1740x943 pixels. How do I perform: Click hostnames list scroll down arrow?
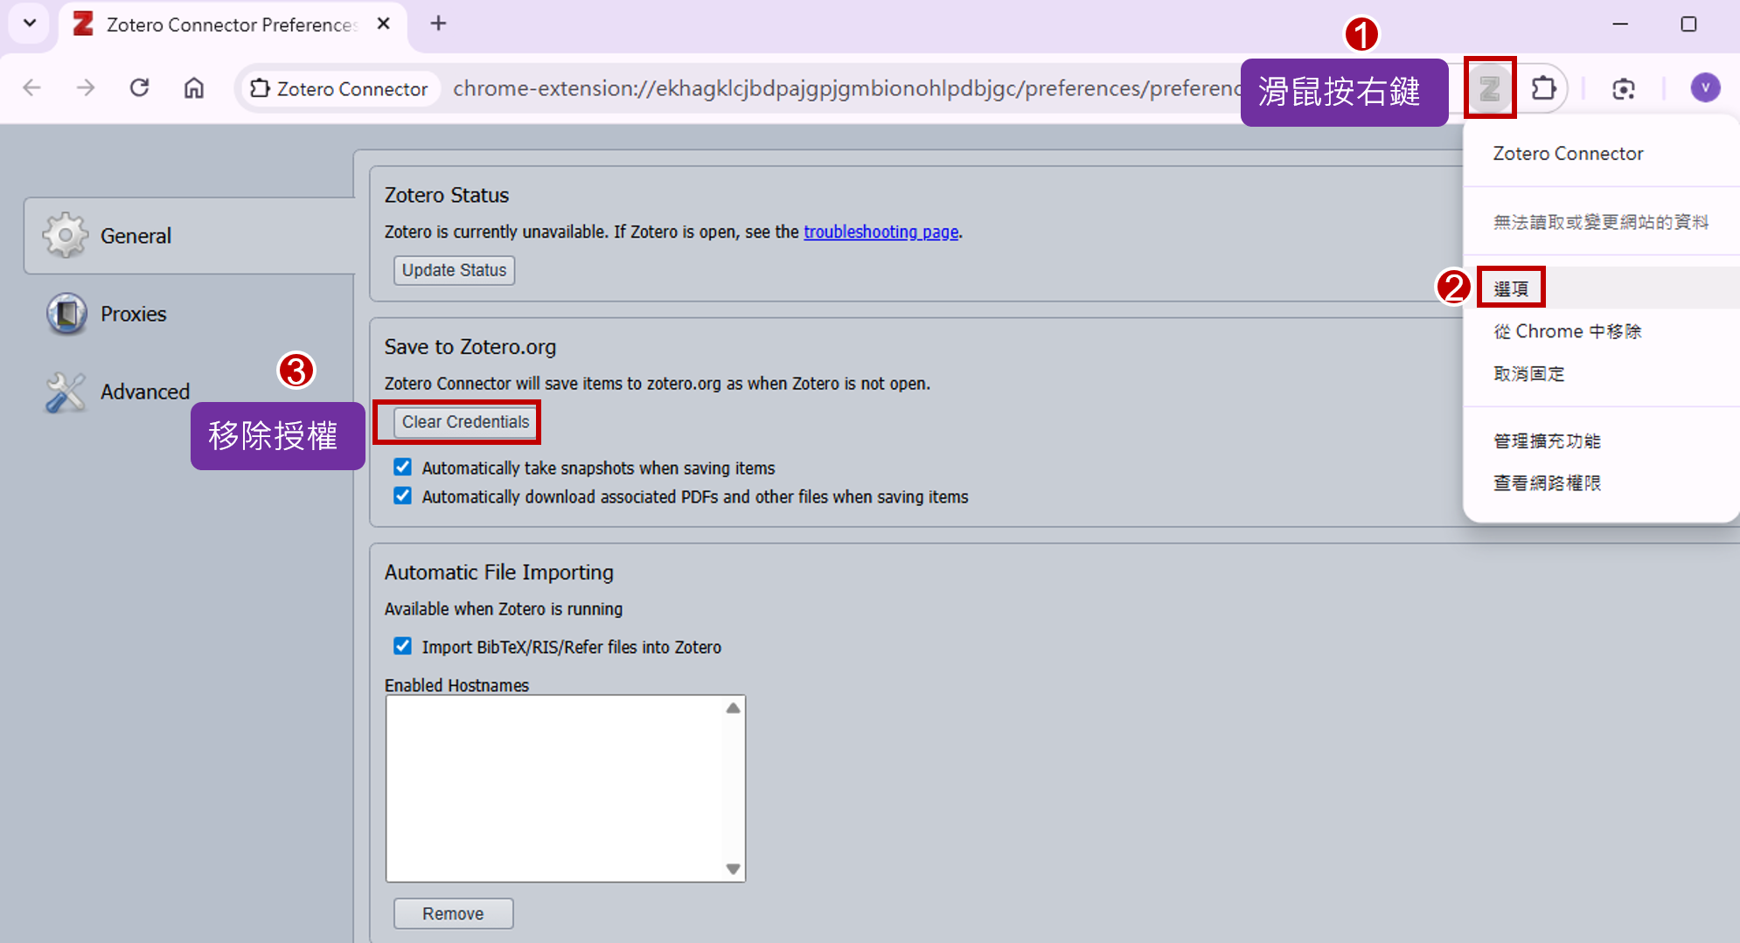click(733, 869)
